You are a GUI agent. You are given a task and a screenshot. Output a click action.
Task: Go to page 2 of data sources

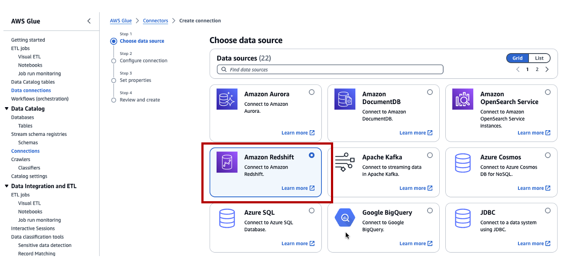pyautogui.click(x=537, y=69)
